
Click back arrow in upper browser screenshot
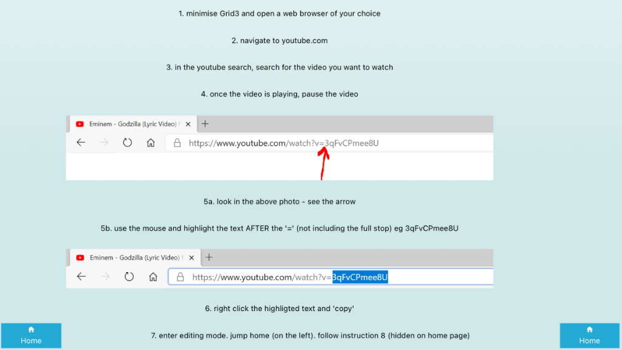(81, 143)
